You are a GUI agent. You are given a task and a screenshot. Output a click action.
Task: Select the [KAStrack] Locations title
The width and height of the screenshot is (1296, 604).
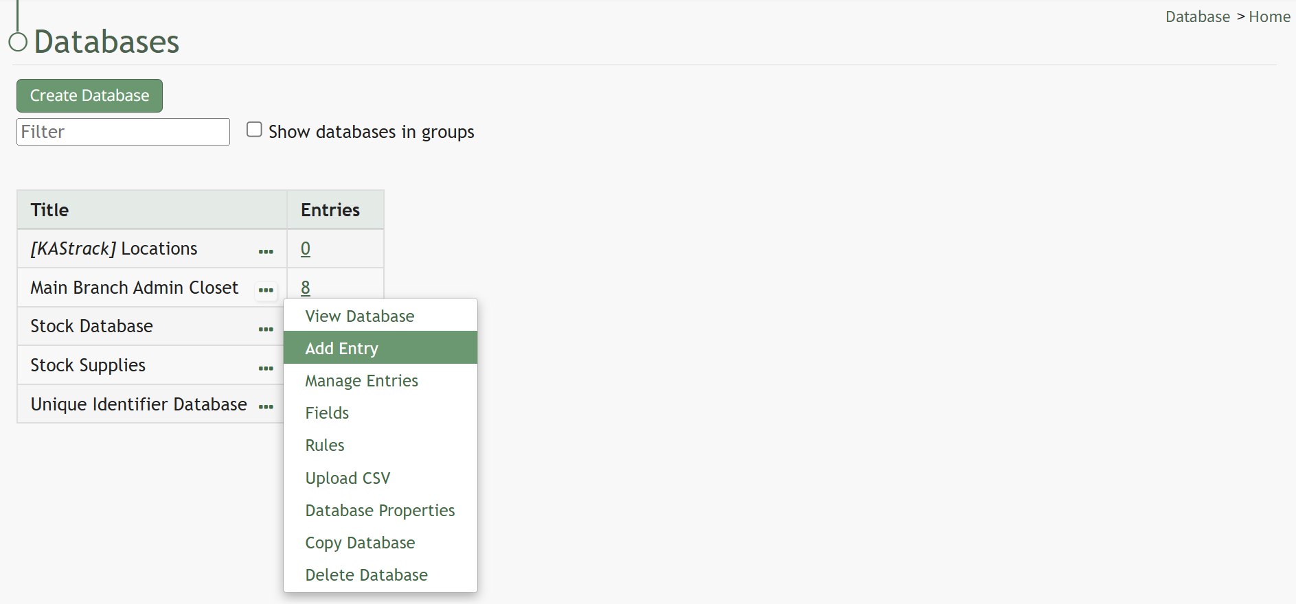pyautogui.click(x=114, y=248)
